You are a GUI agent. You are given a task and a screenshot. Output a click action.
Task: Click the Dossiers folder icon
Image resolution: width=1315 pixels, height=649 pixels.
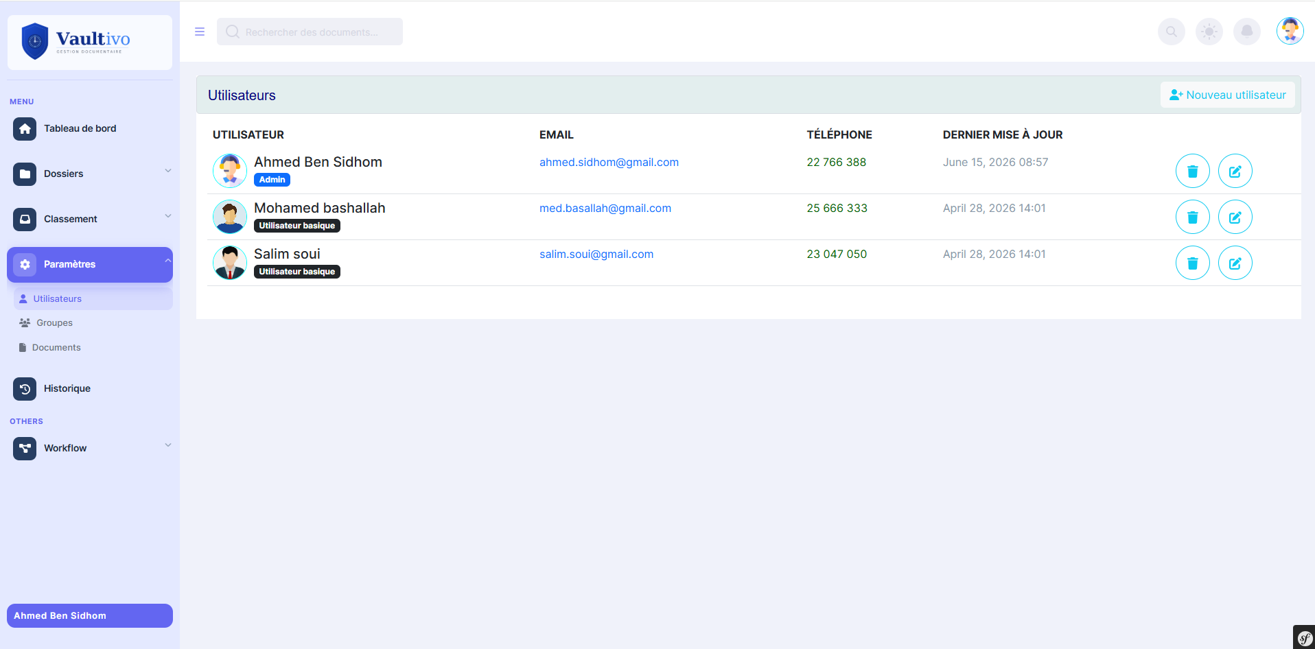pyautogui.click(x=25, y=174)
